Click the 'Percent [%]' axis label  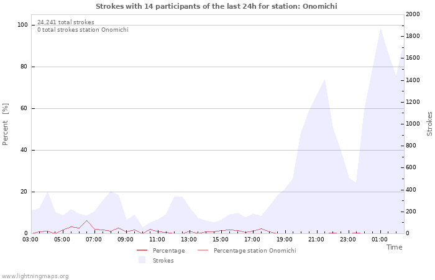(5, 124)
